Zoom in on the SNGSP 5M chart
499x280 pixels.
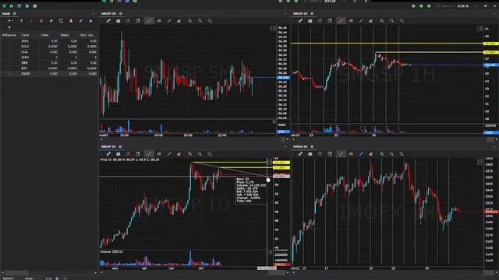tap(190, 21)
